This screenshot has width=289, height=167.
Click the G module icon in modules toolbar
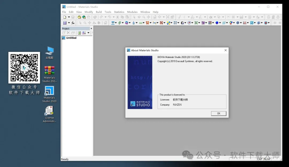[182, 23]
